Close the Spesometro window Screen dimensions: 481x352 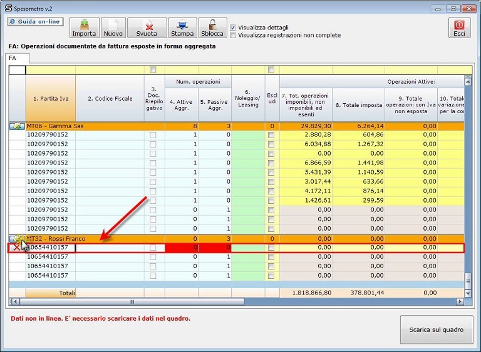[x=468, y=9]
